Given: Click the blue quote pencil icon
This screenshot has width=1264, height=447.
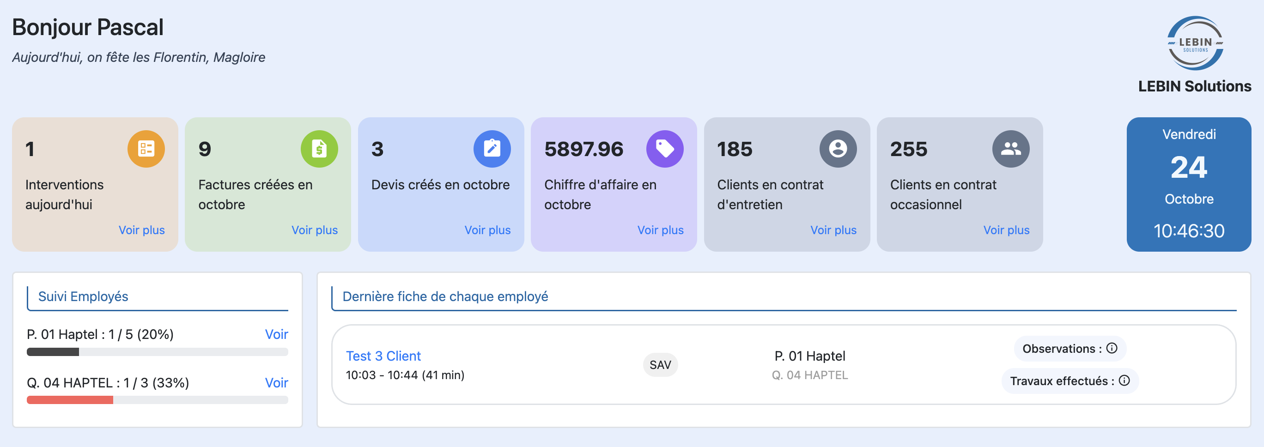Looking at the screenshot, I should click(492, 149).
